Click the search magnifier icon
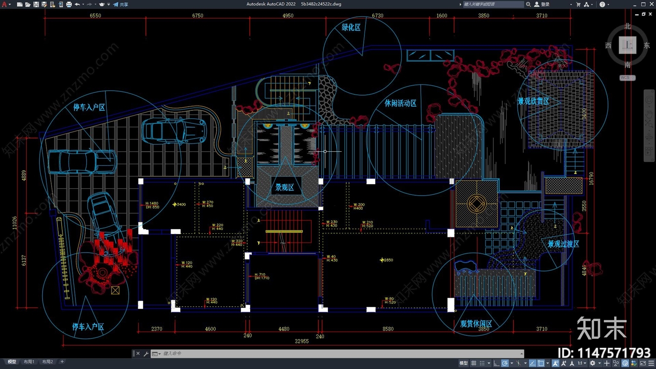Viewport: 656px width, 369px height. point(528,4)
